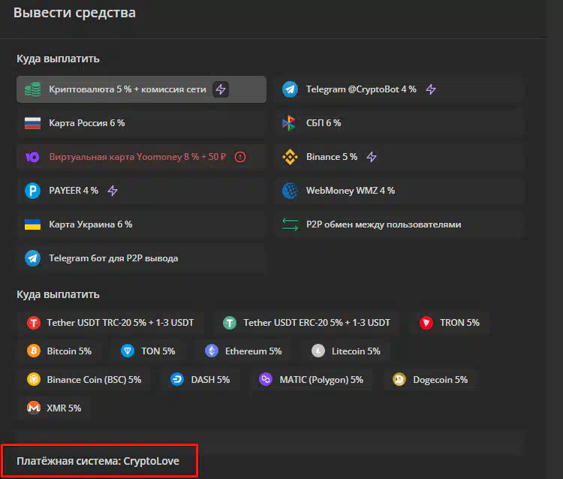Click the Ethereum logo icon
This screenshot has width=563, height=479.
pyautogui.click(x=212, y=351)
